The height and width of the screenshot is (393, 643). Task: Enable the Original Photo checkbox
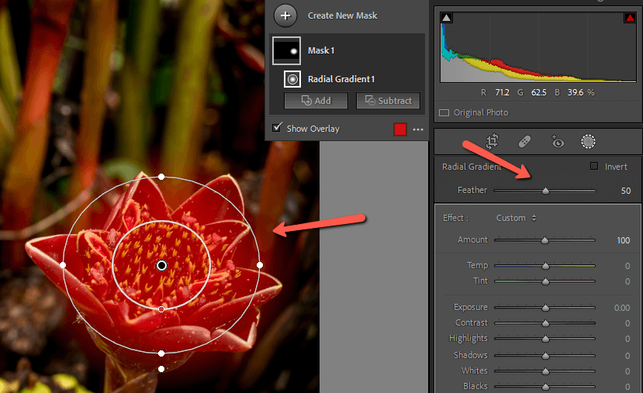444,112
